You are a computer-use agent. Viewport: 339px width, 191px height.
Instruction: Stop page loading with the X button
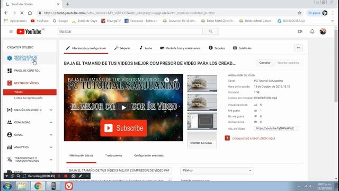click(22, 13)
